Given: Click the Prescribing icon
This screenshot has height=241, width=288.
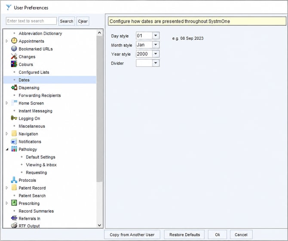Looking at the screenshot, I should (14, 203).
